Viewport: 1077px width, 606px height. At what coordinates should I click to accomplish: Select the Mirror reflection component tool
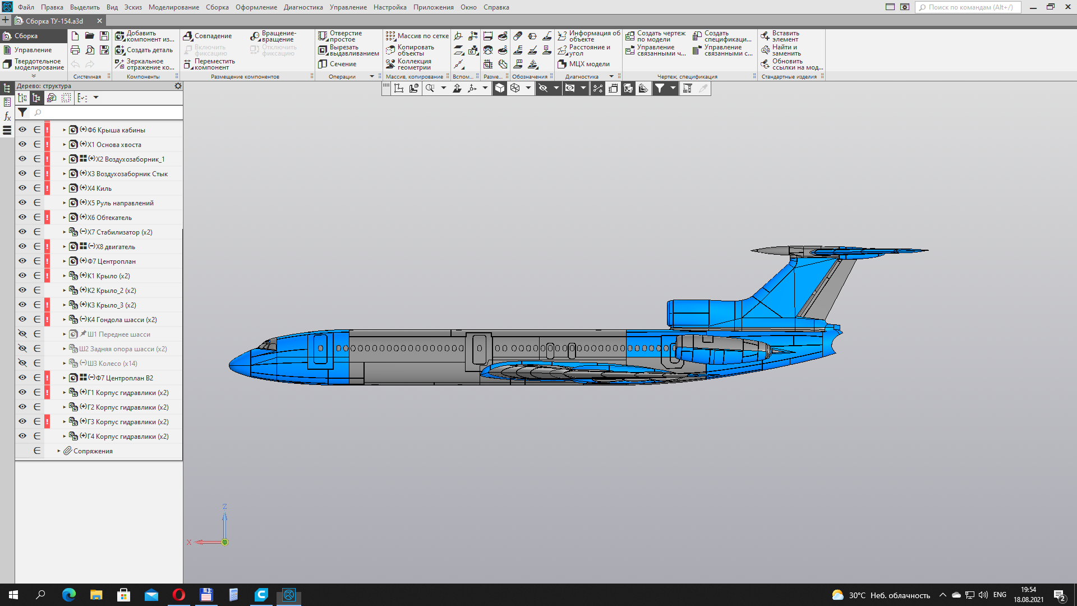(120, 64)
